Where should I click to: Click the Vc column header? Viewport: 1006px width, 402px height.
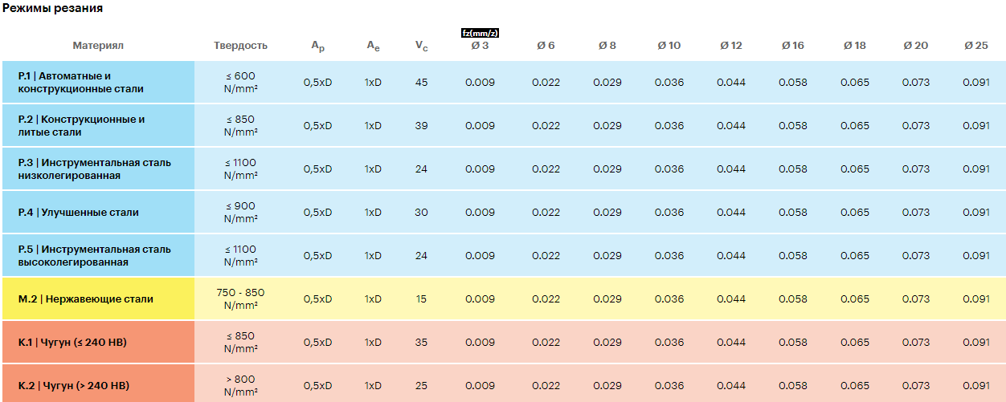pos(422,47)
